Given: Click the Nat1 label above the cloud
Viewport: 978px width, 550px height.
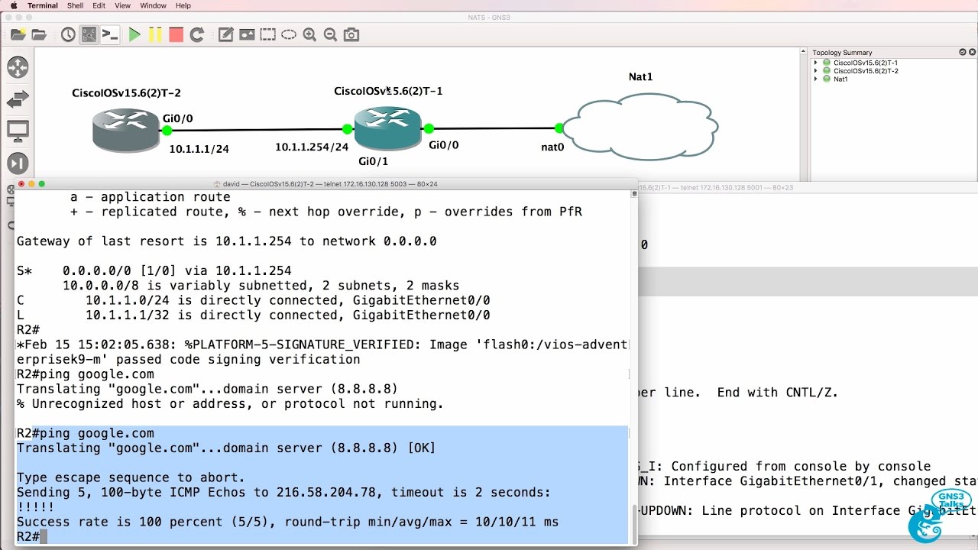Looking at the screenshot, I should tap(640, 76).
